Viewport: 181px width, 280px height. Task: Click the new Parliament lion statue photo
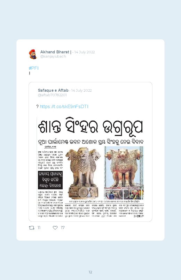pos(124,173)
